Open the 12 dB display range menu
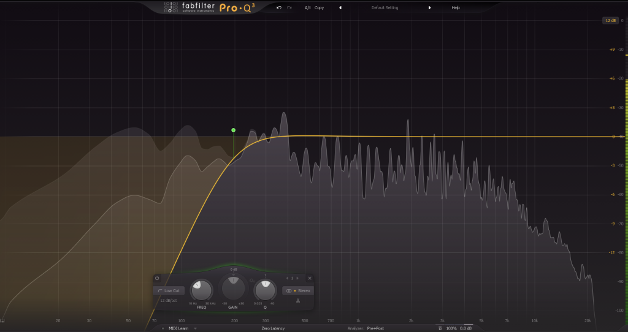The width and height of the screenshot is (628, 332). [610, 20]
